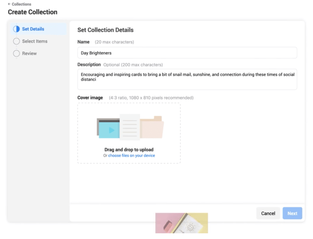Image resolution: width=313 pixels, height=239 pixels.
Task: Switch to the Review step label
Action: (x=29, y=53)
